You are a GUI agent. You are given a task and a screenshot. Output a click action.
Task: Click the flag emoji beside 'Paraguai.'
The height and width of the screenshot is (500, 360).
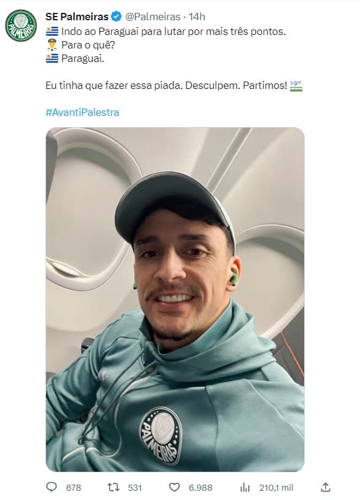[x=52, y=58]
